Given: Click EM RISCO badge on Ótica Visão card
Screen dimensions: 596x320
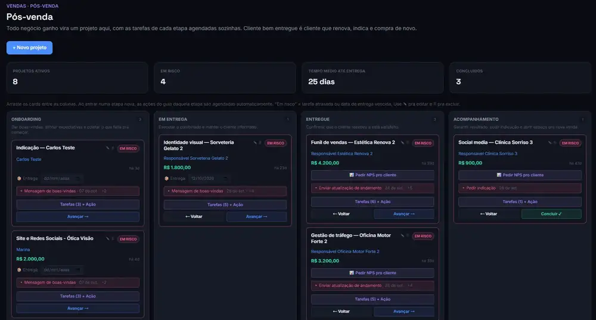Looking at the screenshot, I should click(128, 239).
